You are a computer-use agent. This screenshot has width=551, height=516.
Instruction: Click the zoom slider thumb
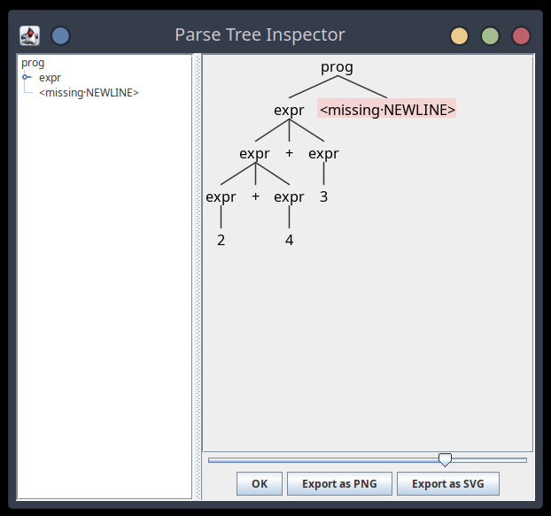[445, 459]
